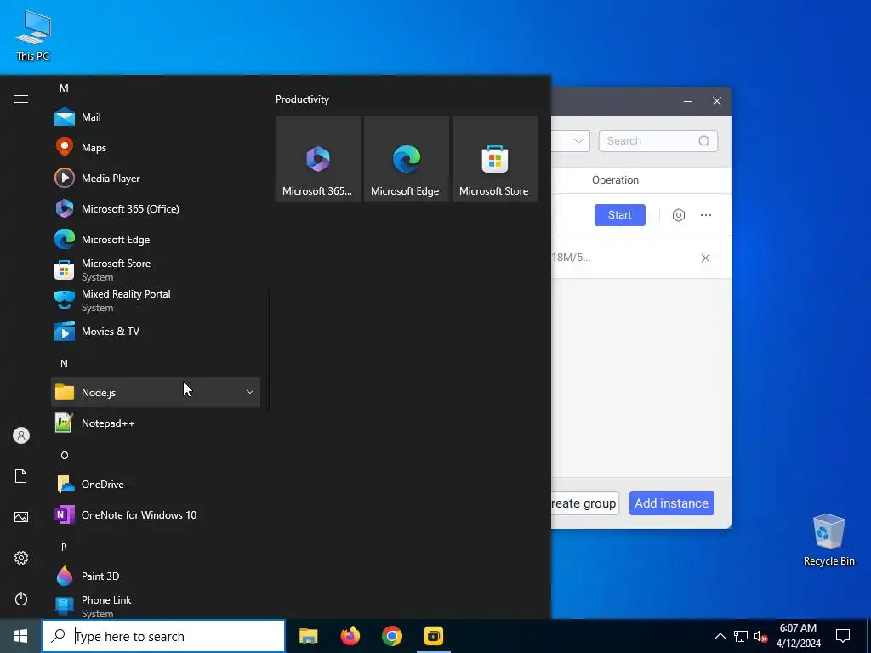Image resolution: width=871 pixels, height=653 pixels.
Task: Open the notification center icon
Action: 843,636
